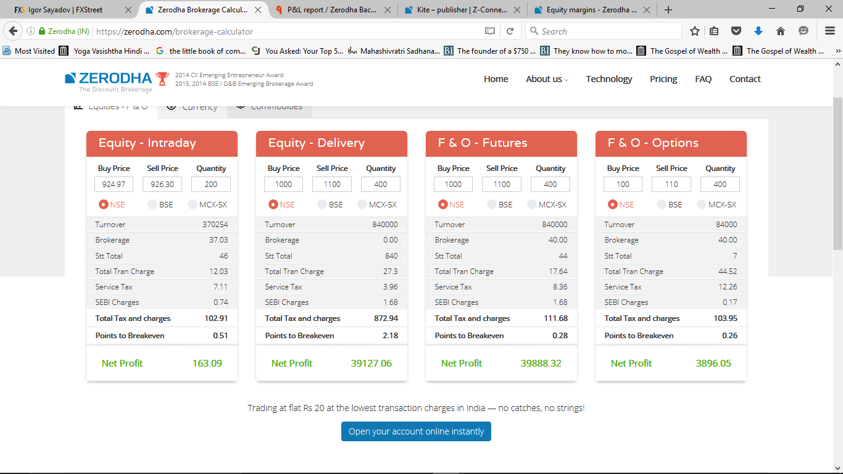Image resolution: width=843 pixels, height=474 pixels.
Task: Click the page vertical scrollbar
Action: coord(837,174)
